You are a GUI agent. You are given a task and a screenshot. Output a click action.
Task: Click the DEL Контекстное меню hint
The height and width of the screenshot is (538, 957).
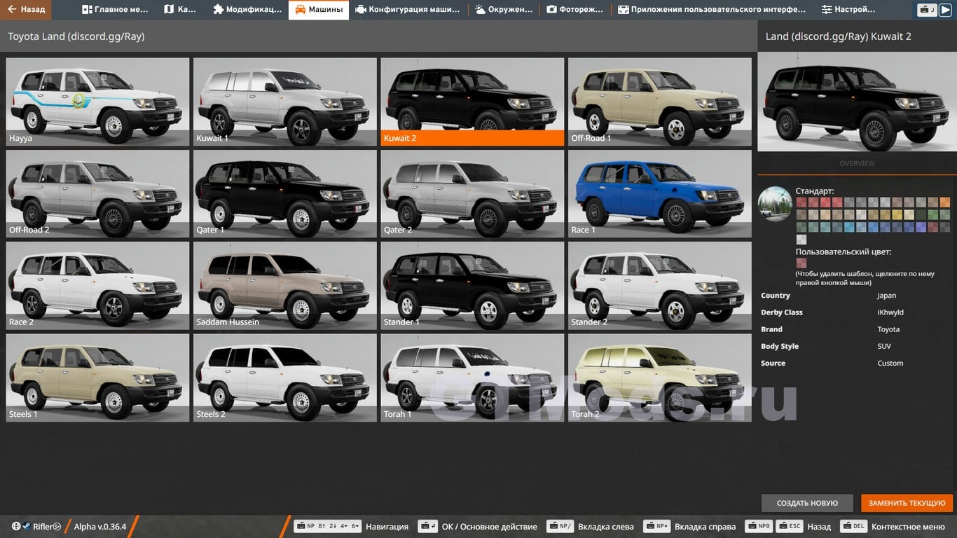click(x=893, y=526)
